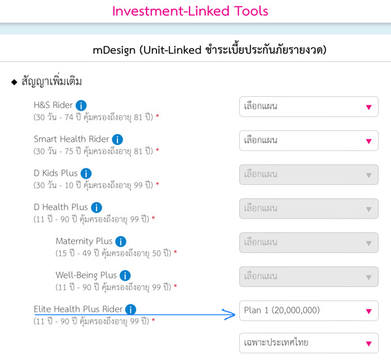Click the Well-Being Plus info icon
The image size is (391, 363).
pyautogui.click(x=125, y=275)
